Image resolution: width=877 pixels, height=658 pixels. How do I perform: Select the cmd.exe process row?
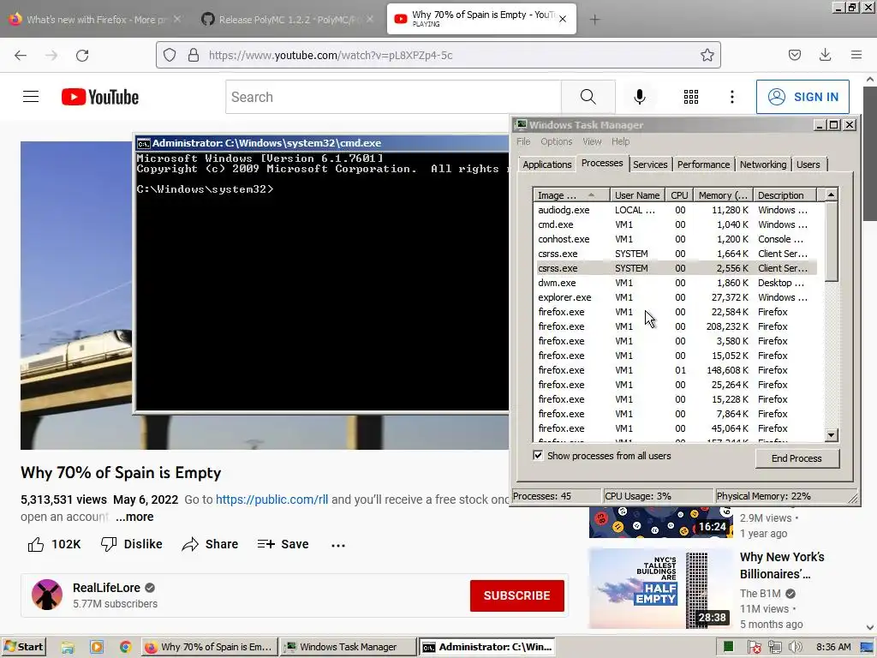(677, 224)
